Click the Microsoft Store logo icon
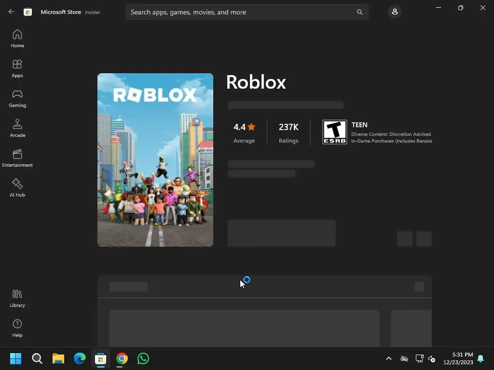The width and height of the screenshot is (494, 370). (27, 12)
